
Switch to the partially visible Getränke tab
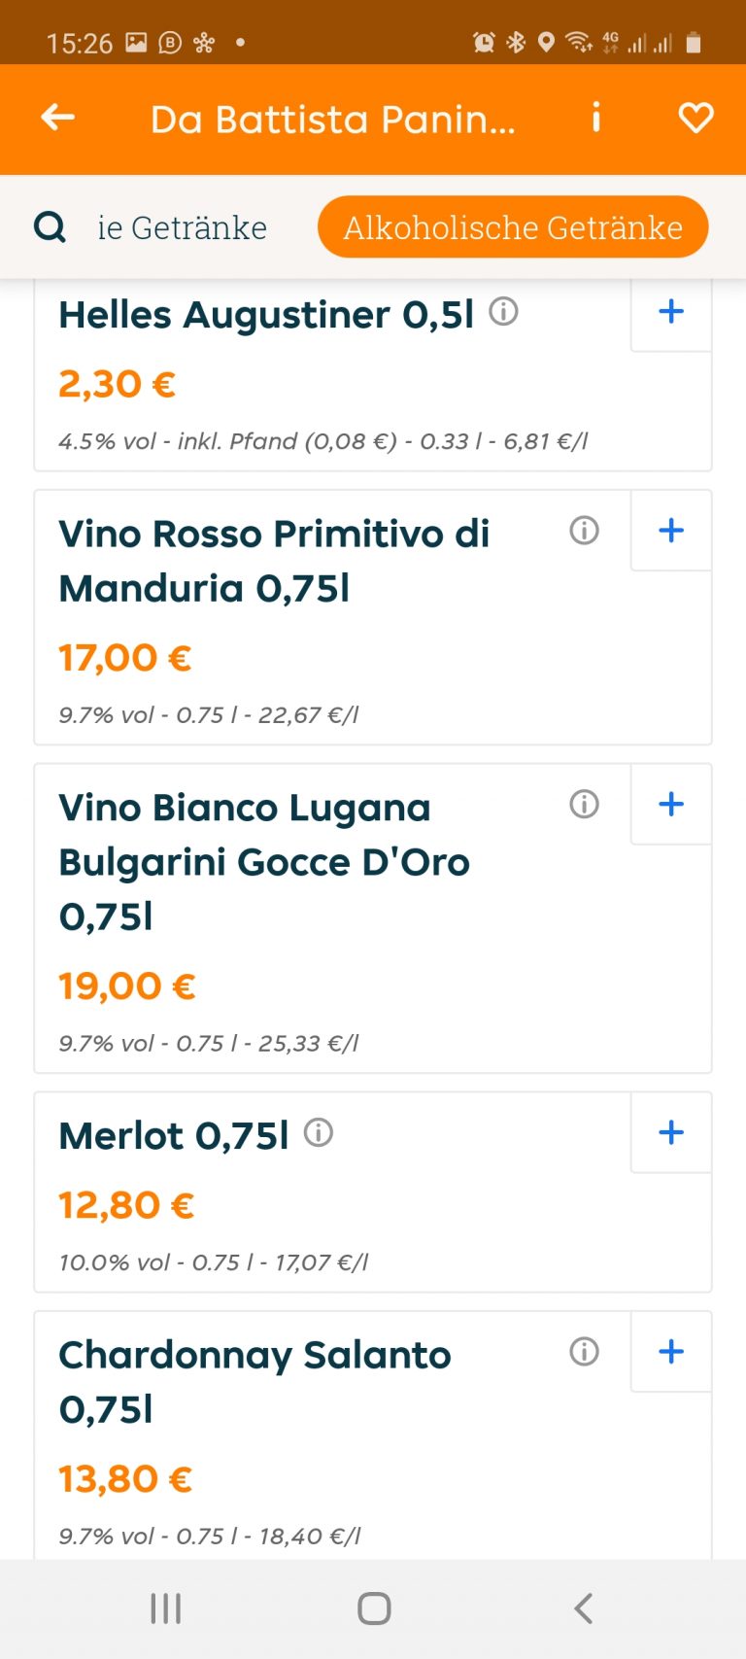182,227
